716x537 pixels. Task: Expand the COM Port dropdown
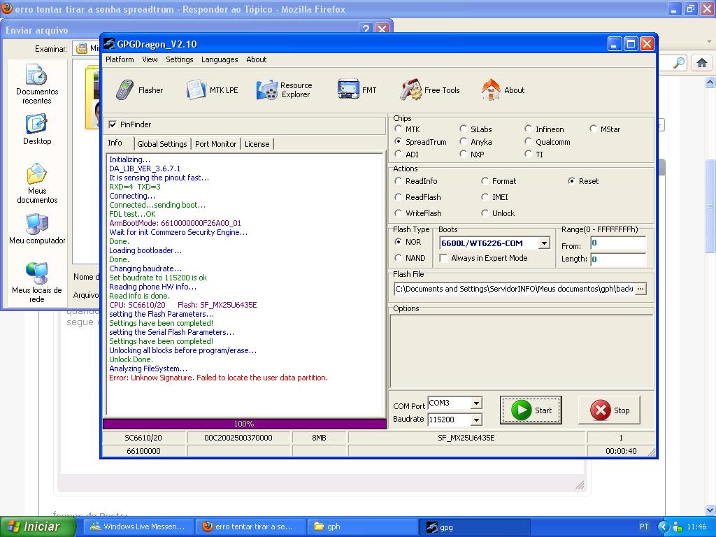[x=476, y=403]
